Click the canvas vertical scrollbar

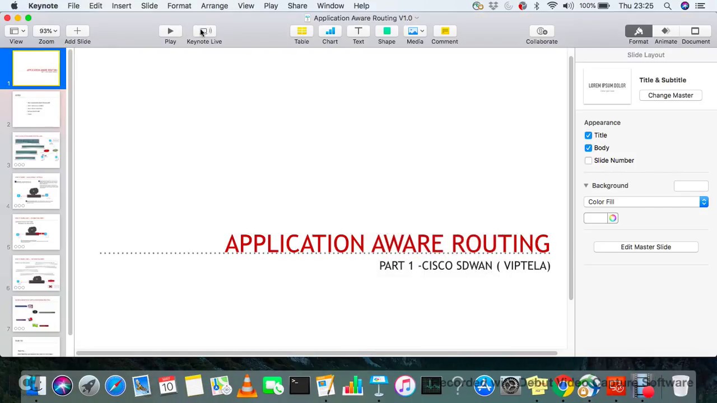click(x=571, y=178)
